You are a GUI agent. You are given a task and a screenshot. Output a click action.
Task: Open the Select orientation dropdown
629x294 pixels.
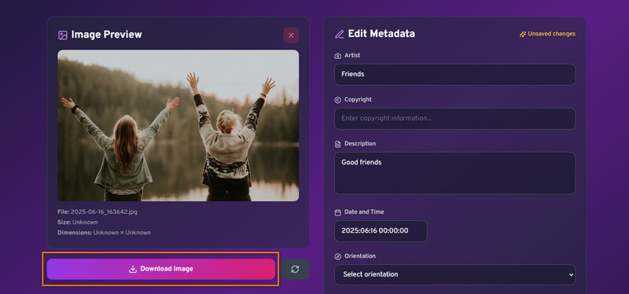tap(455, 275)
